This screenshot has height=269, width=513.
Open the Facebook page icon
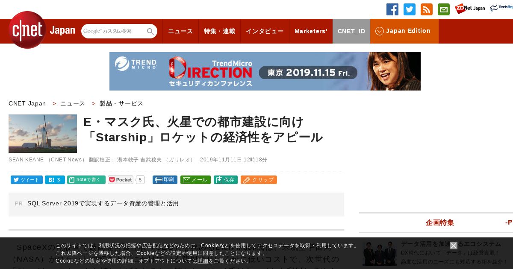(x=392, y=9)
